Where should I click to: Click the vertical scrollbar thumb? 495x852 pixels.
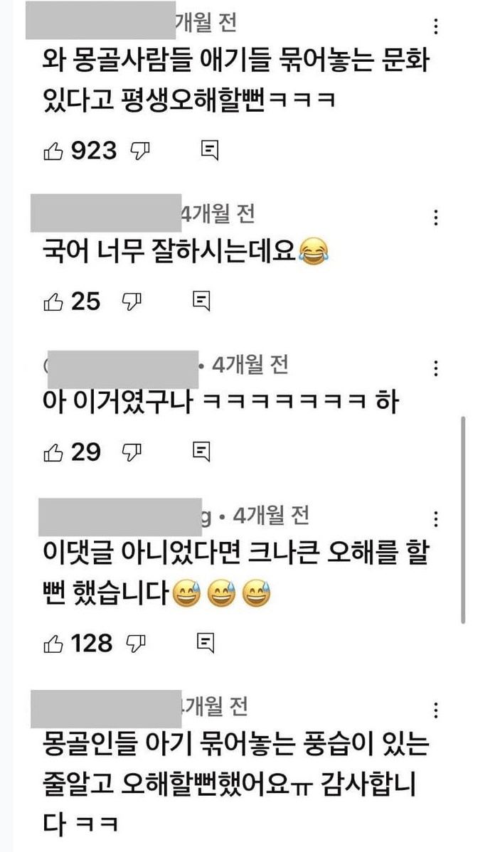click(x=463, y=520)
